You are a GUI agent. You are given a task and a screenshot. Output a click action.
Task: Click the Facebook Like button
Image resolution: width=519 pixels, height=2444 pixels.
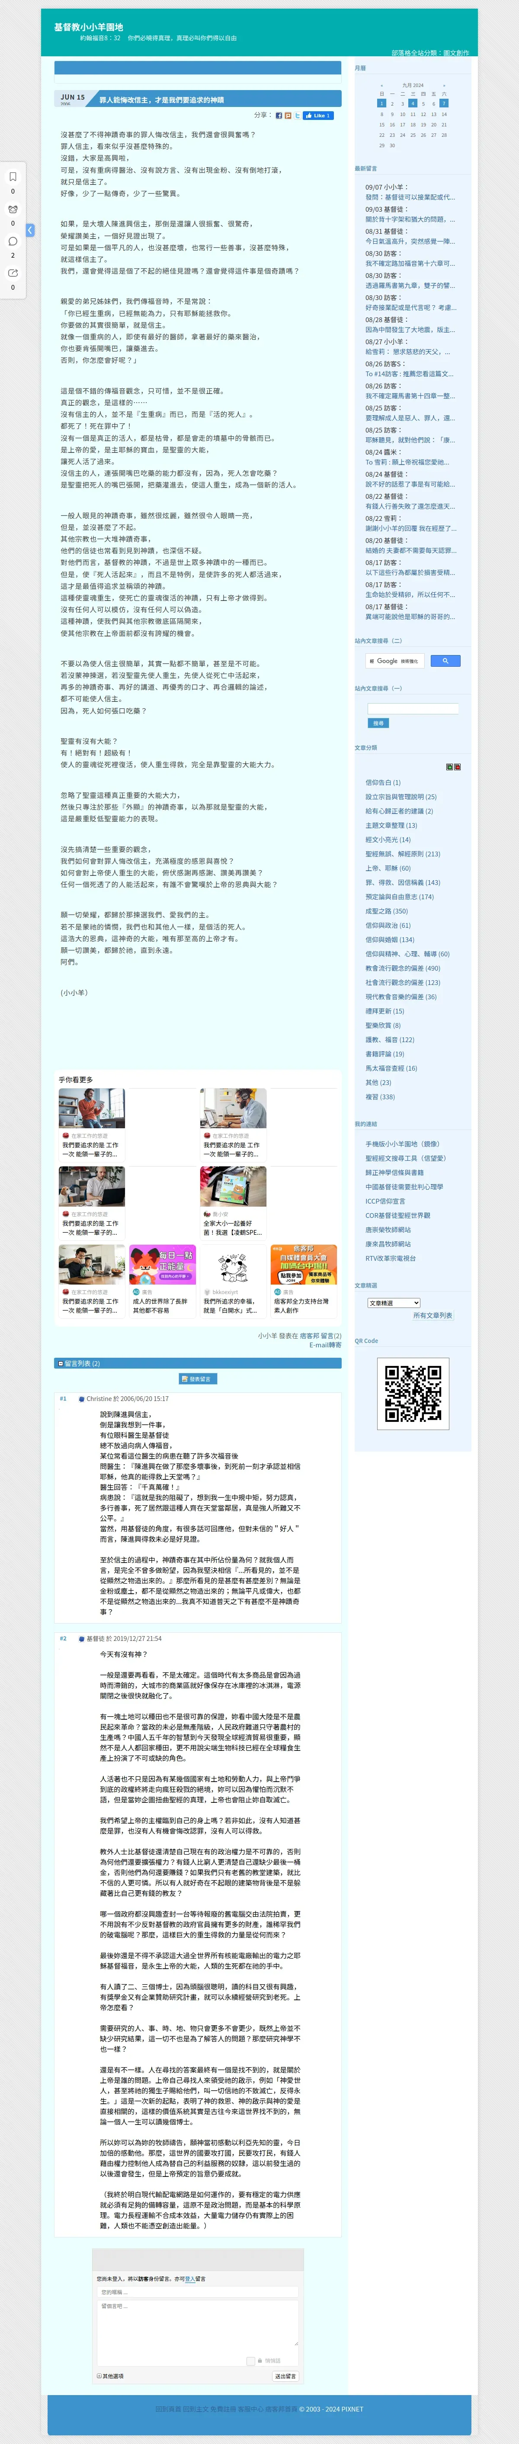[318, 116]
